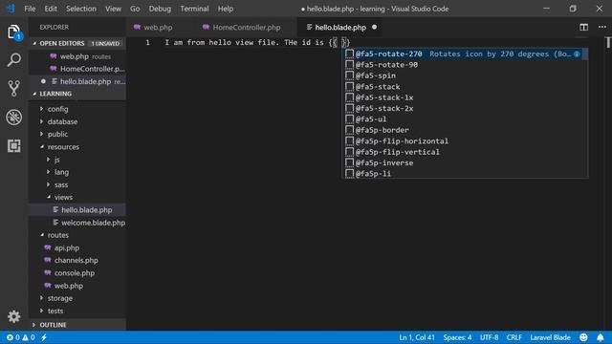Image resolution: width=612 pixels, height=344 pixels.
Task: Click the lightning bolt status icon
Action: (44, 337)
